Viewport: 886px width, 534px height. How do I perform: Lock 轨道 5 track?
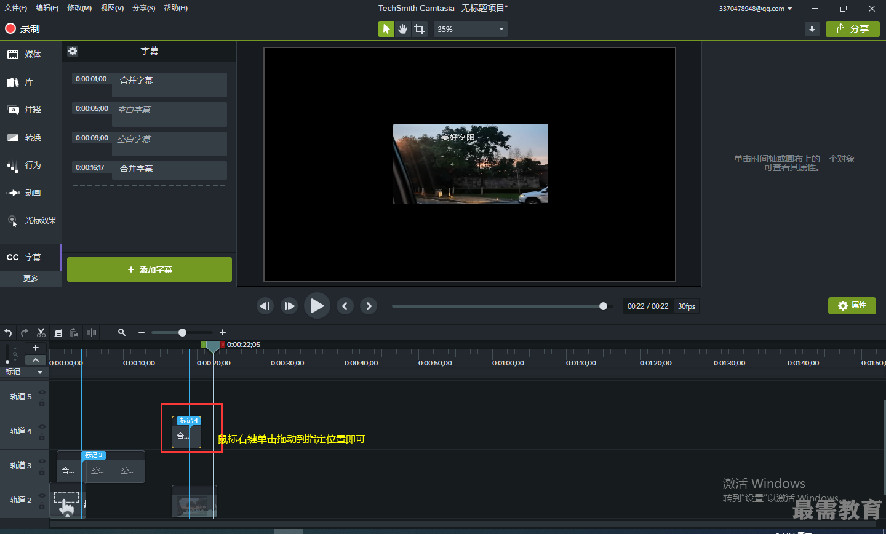pos(42,403)
